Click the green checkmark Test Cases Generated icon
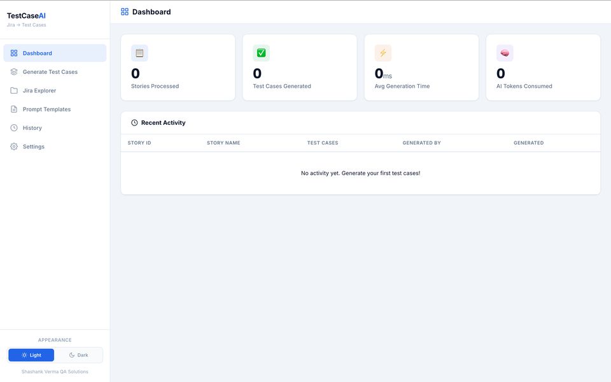 point(261,53)
